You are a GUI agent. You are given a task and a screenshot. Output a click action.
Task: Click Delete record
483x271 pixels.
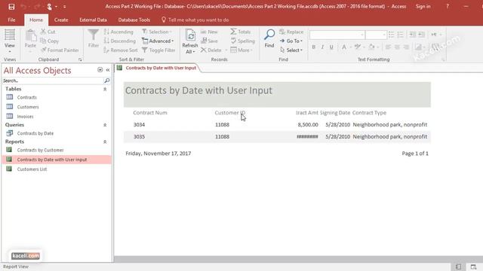tap(211, 50)
